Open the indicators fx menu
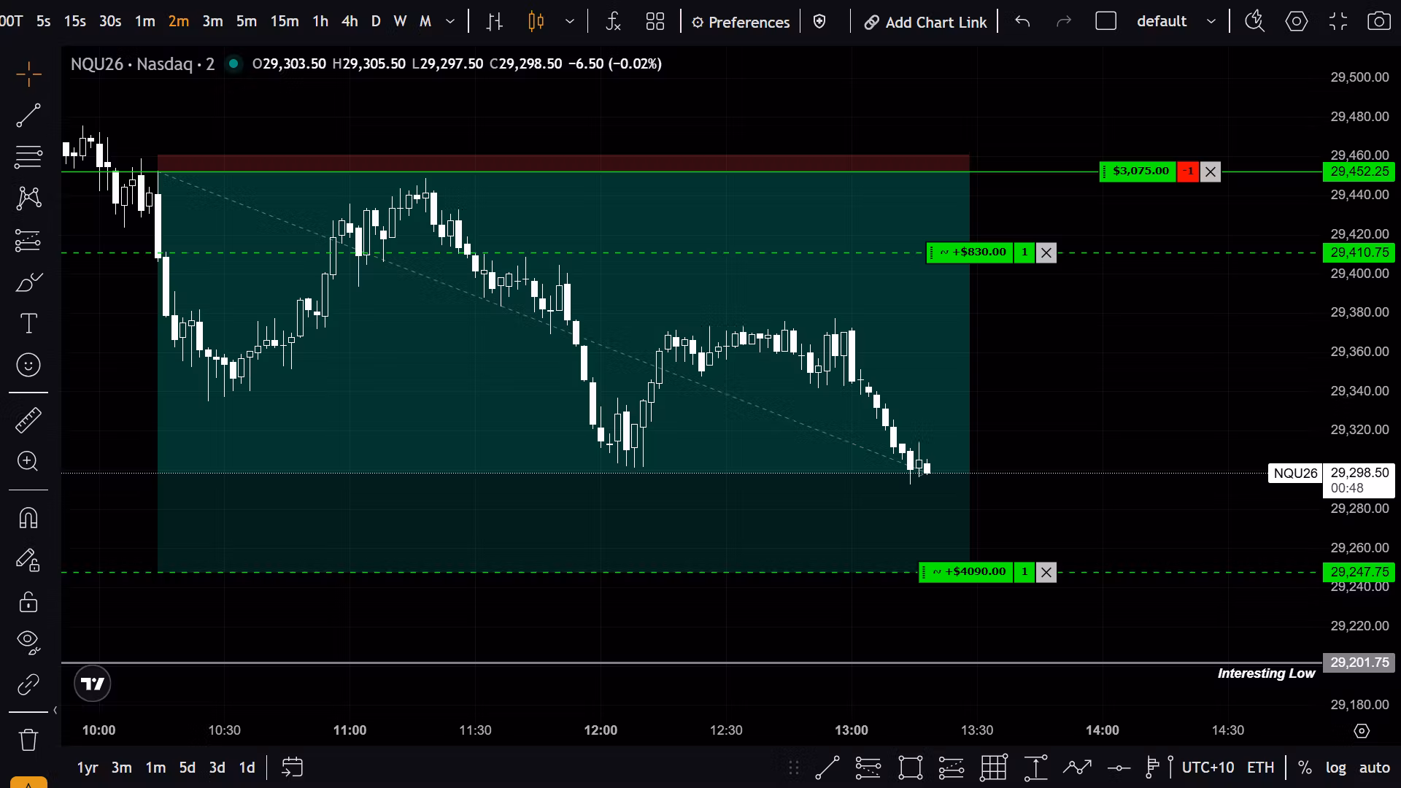Screen dimensions: 1401x788 (613, 22)
